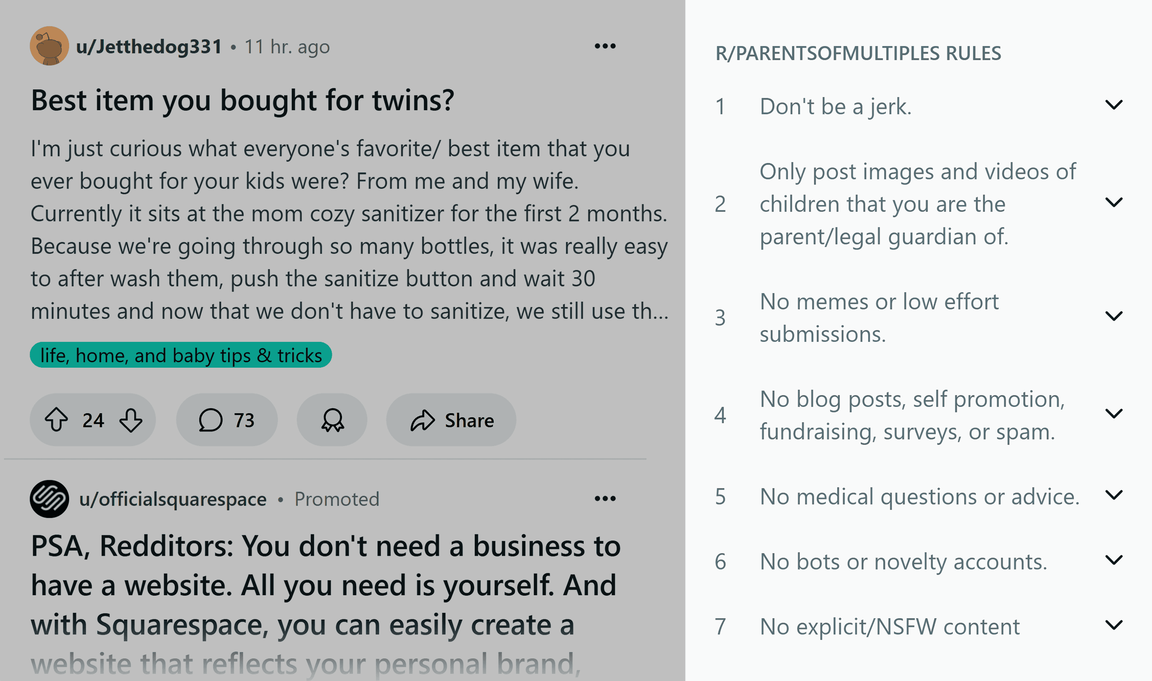
Task: Open the 73 comments on the post
Action: point(227,420)
